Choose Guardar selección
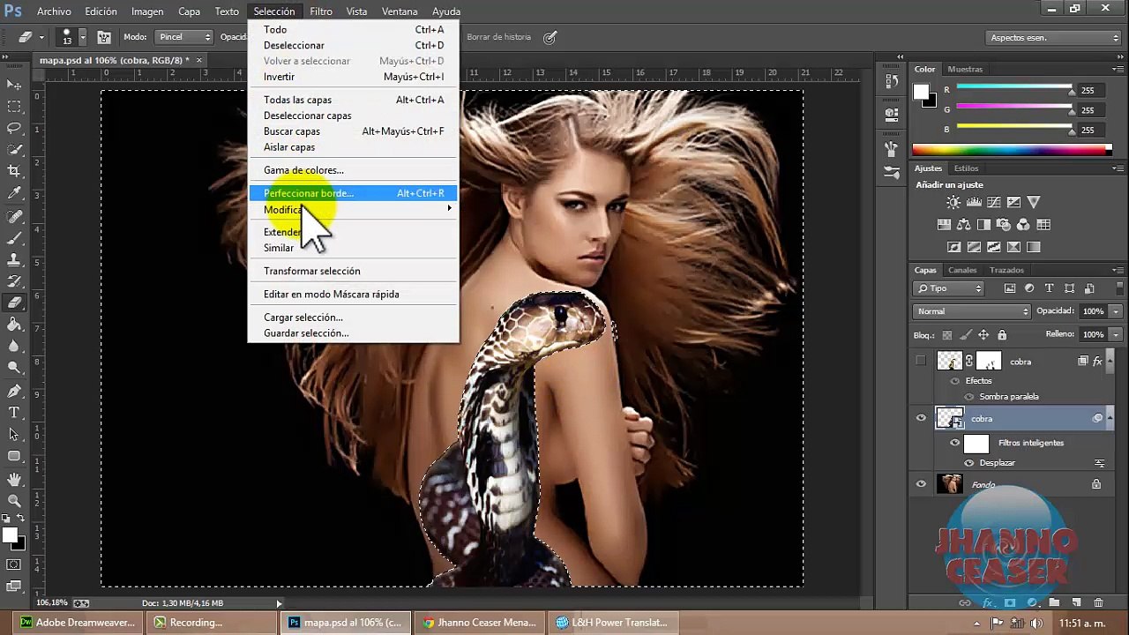The width and height of the screenshot is (1129, 635). (353, 333)
